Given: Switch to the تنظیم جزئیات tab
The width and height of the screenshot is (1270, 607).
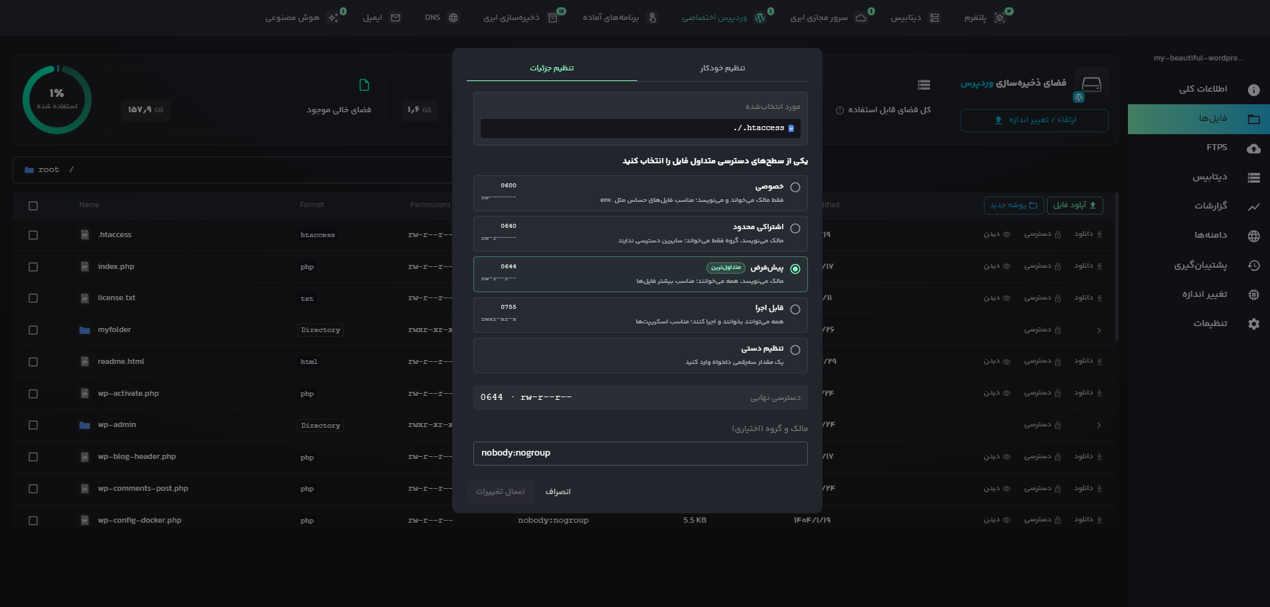Looking at the screenshot, I should click(x=552, y=68).
